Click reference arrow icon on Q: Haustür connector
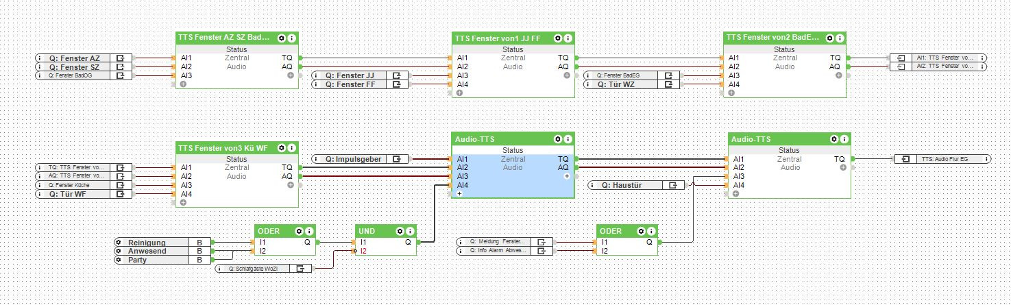 (673, 185)
